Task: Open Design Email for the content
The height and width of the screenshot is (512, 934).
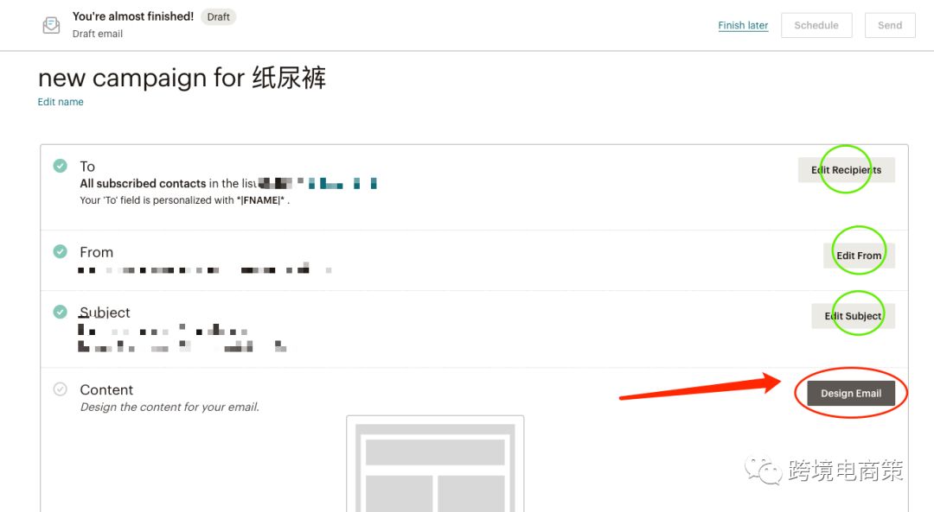Action: tap(851, 393)
